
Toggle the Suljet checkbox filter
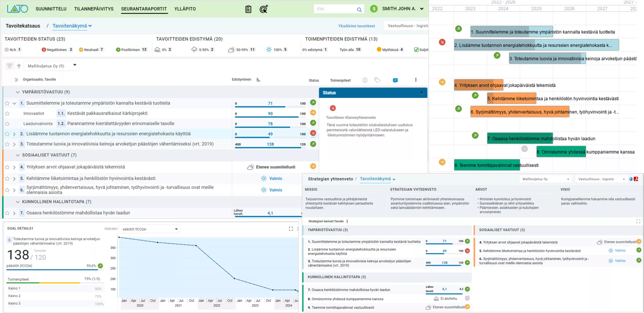pos(416,50)
